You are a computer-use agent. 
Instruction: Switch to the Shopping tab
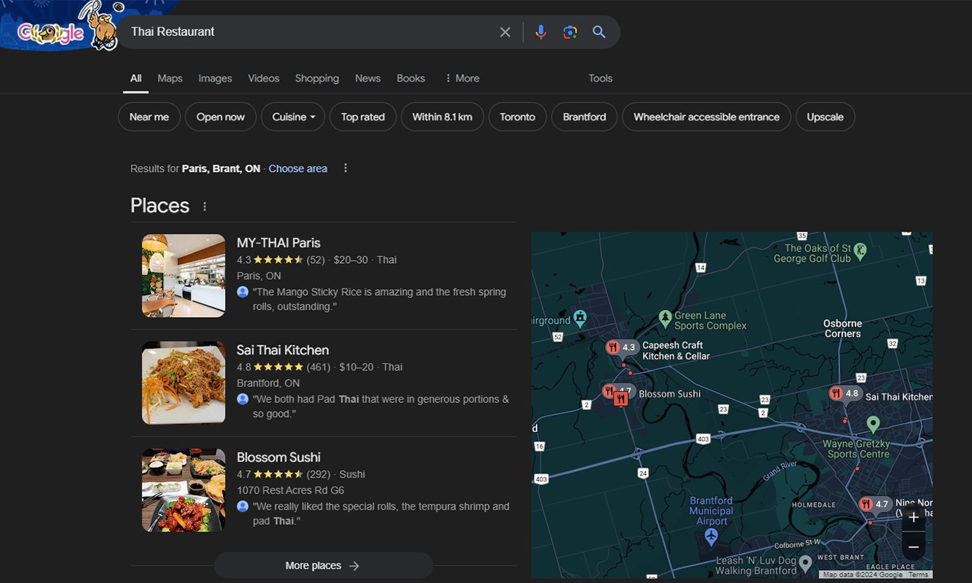click(317, 78)
